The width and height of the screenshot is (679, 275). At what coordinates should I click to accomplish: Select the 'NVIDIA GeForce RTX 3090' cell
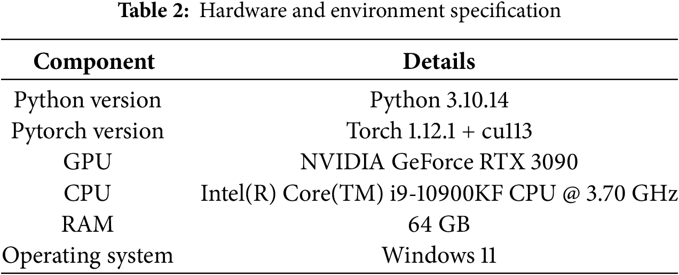[439, 162]
